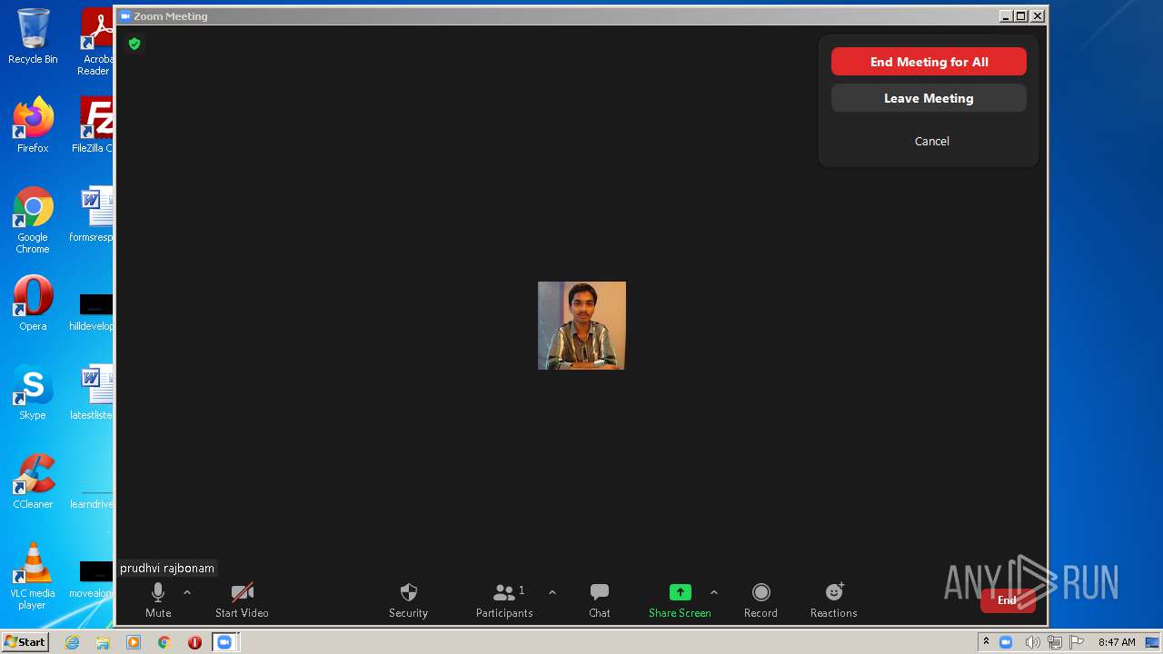Open the Recycle Bin desktop icon
This screenshot has width=1163, height=654.
click(33, 37)
